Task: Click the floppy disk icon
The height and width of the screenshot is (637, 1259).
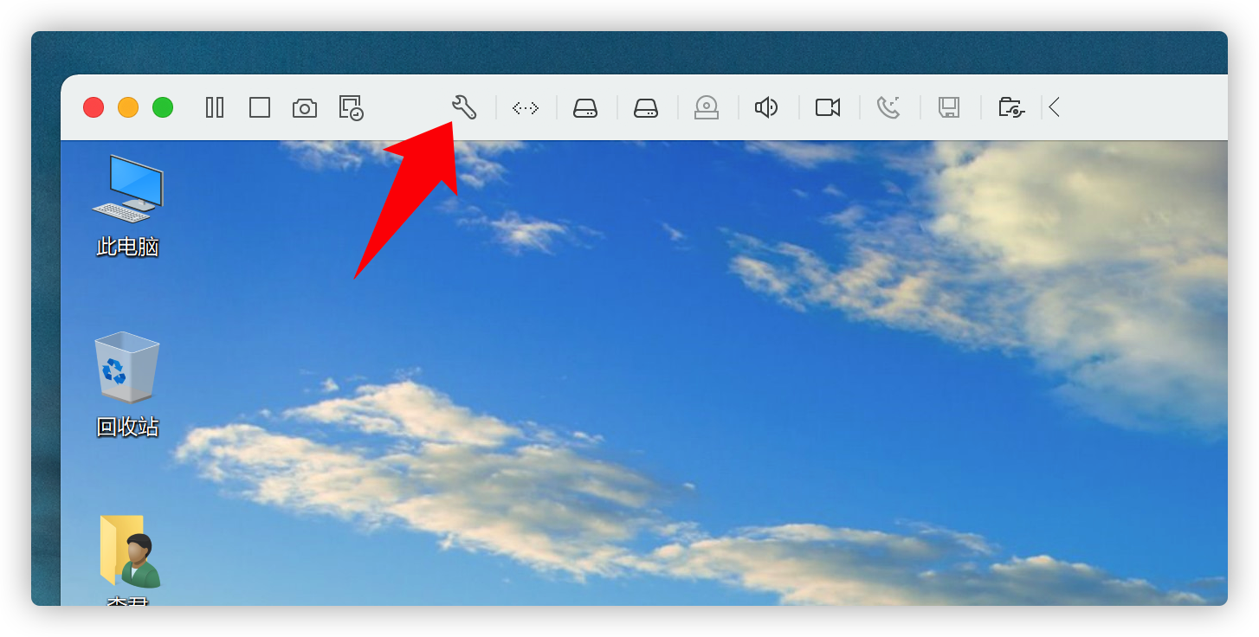Action: coord(949,107)
